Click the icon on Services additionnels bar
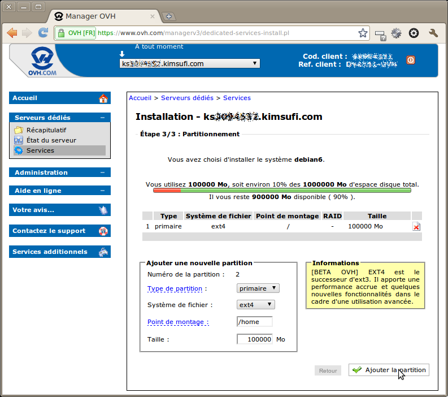The height and width of the screenshot is (397, 448). 103,252
